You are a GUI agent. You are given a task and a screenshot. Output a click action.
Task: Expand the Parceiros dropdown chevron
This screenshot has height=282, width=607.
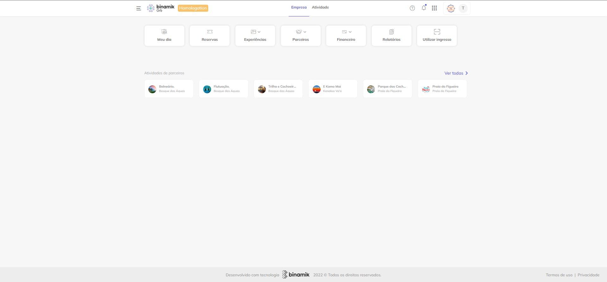[x=305, y=32]
